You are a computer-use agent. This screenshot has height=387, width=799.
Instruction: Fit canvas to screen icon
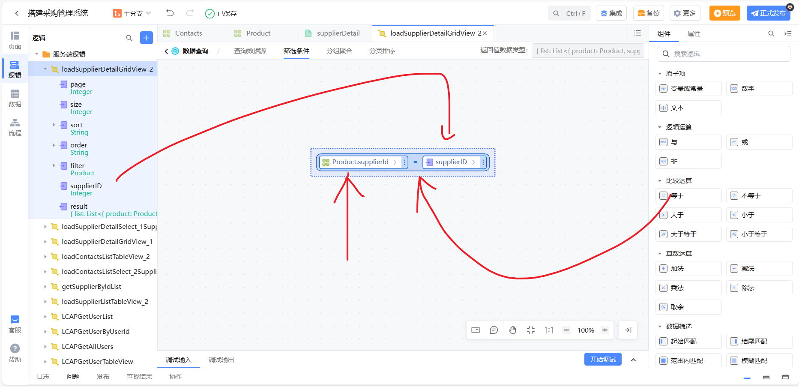[x=531, y=330]
